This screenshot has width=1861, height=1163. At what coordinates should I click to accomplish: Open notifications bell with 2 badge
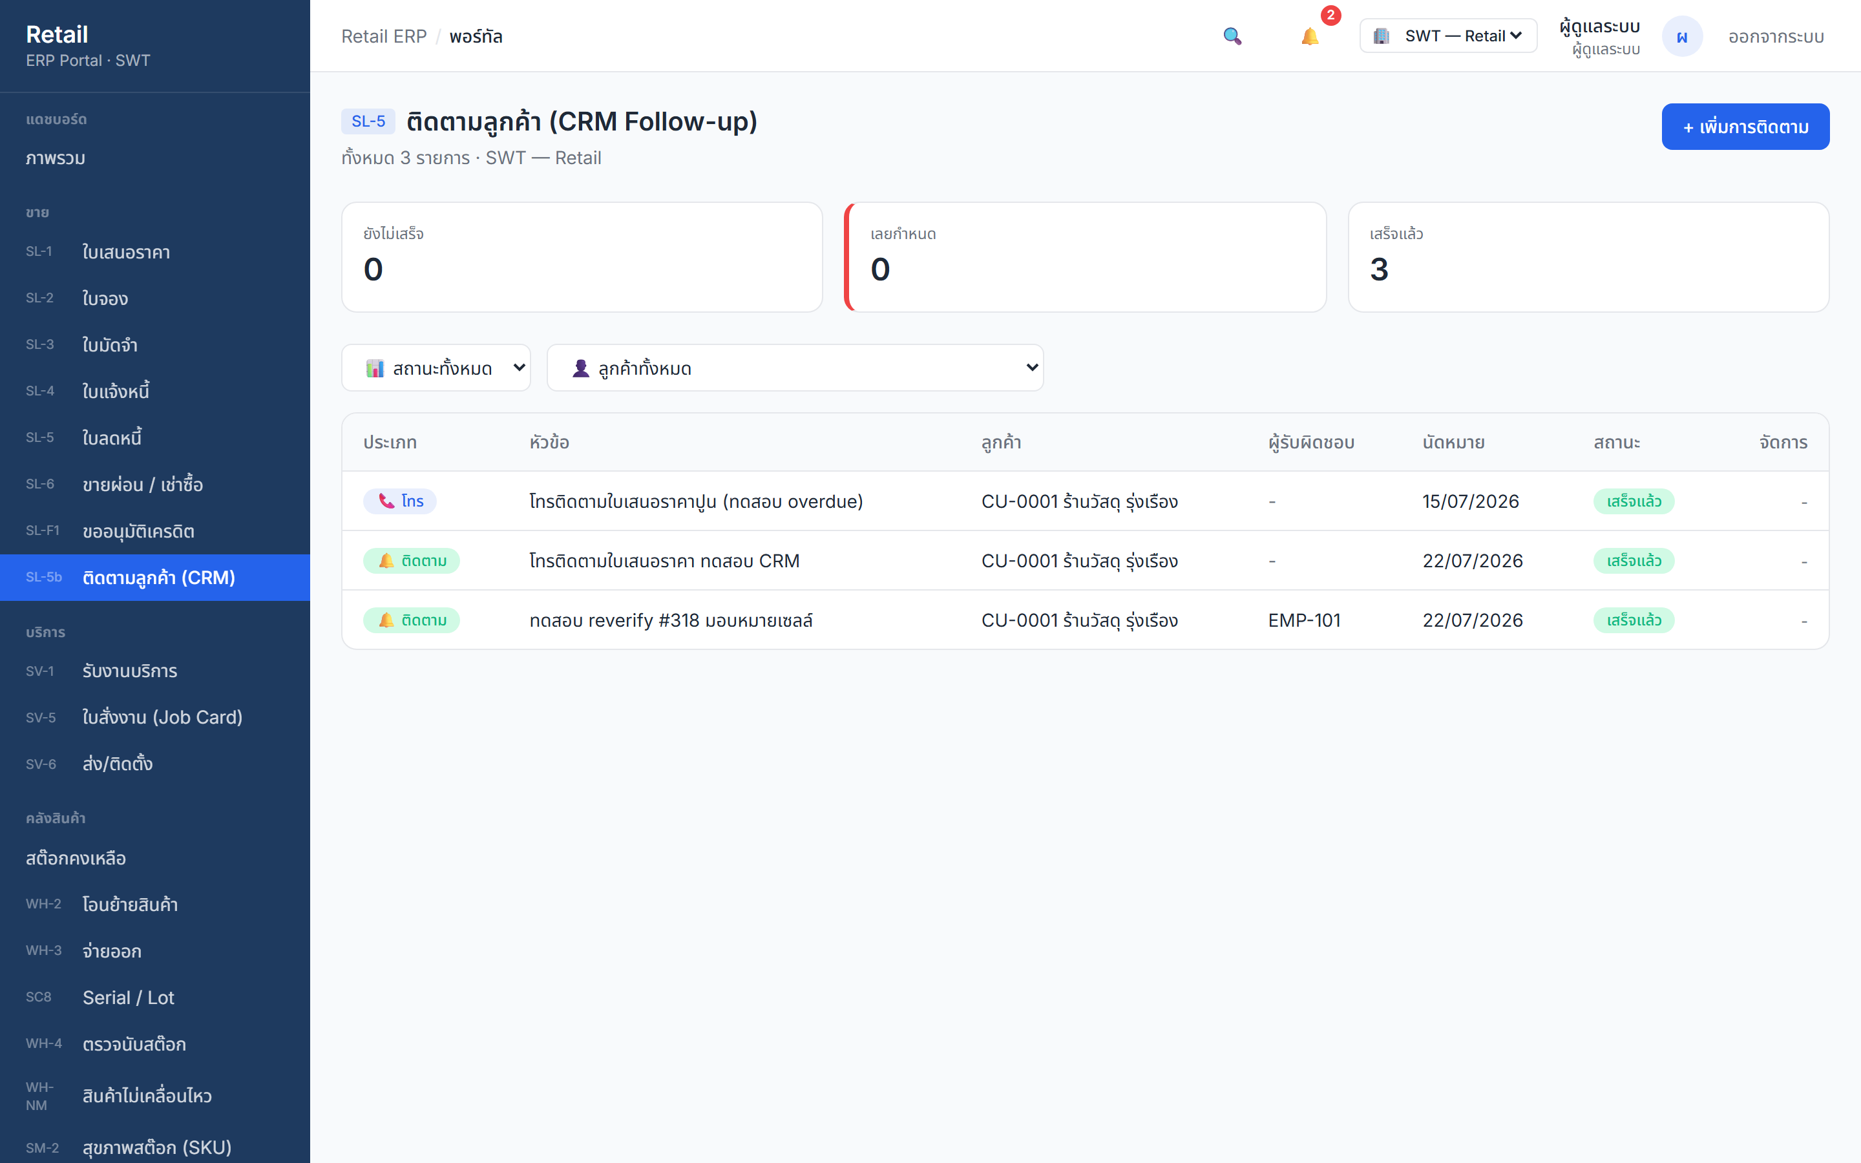(x=1310, y=36)
